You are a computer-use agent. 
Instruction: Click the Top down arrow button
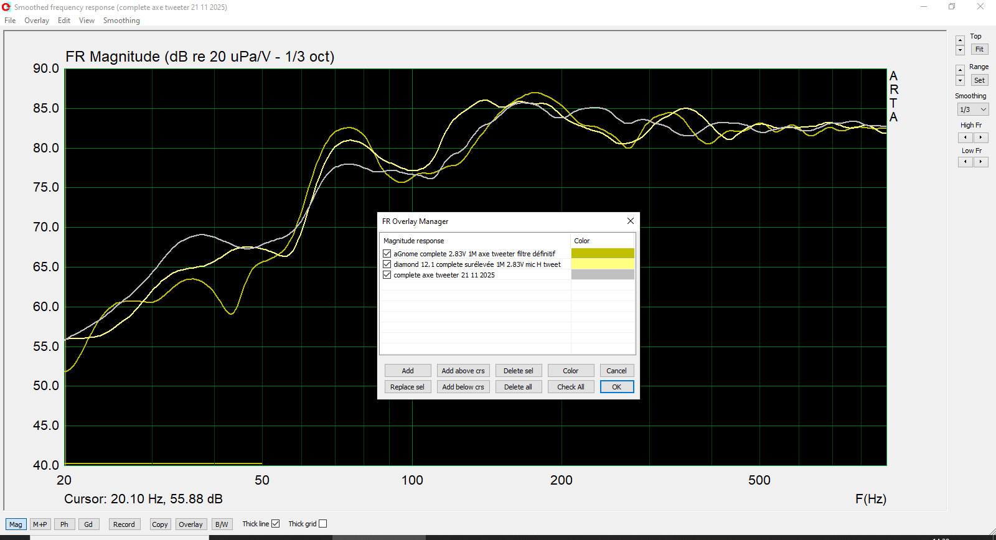coord(960,50)
